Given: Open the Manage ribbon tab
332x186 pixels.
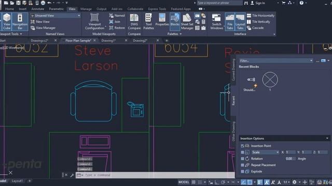Looking at the screenshot, I should click(86, 9).
